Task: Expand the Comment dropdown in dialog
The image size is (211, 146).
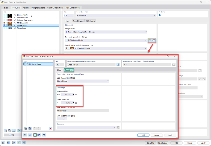Action: [114, 127]
